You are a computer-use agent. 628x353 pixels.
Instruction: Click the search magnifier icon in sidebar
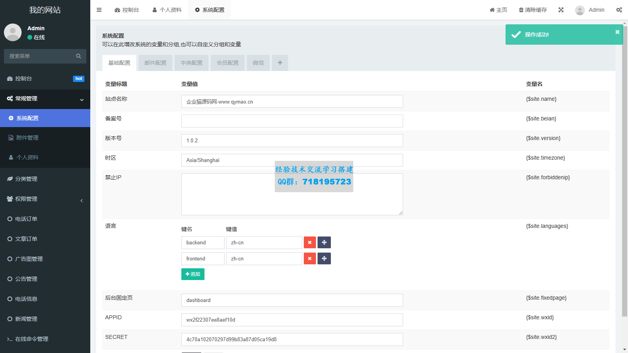click(x=78, y=56)
